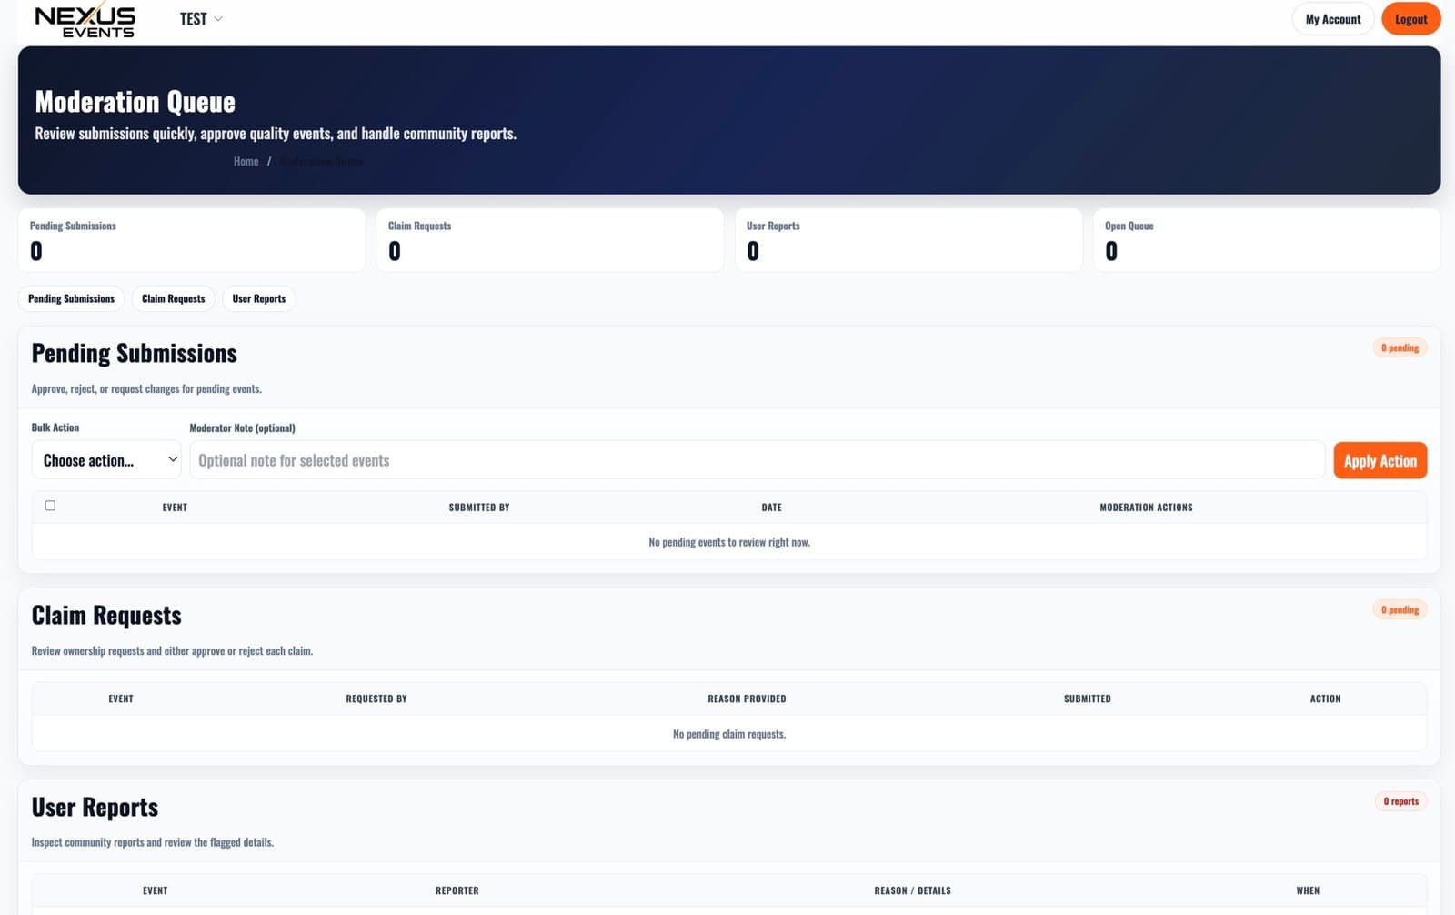
Task: Open the Choose action bulk dropdown
Action: [105, 460]
